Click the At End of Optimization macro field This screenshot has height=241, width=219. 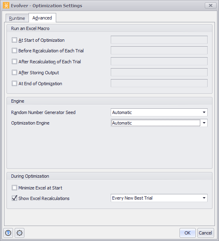[159, 83]
